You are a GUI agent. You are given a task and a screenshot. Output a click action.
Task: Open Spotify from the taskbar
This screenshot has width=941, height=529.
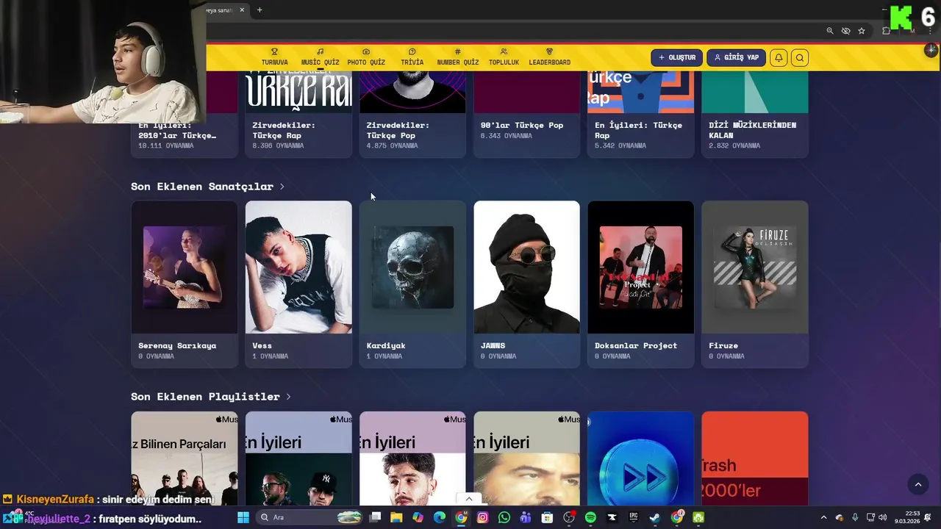(x=590, y=517)
